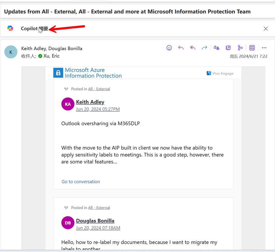This screenshot has width=275, height=252.
Task: Reply to the email
Action: pos(181,48)
